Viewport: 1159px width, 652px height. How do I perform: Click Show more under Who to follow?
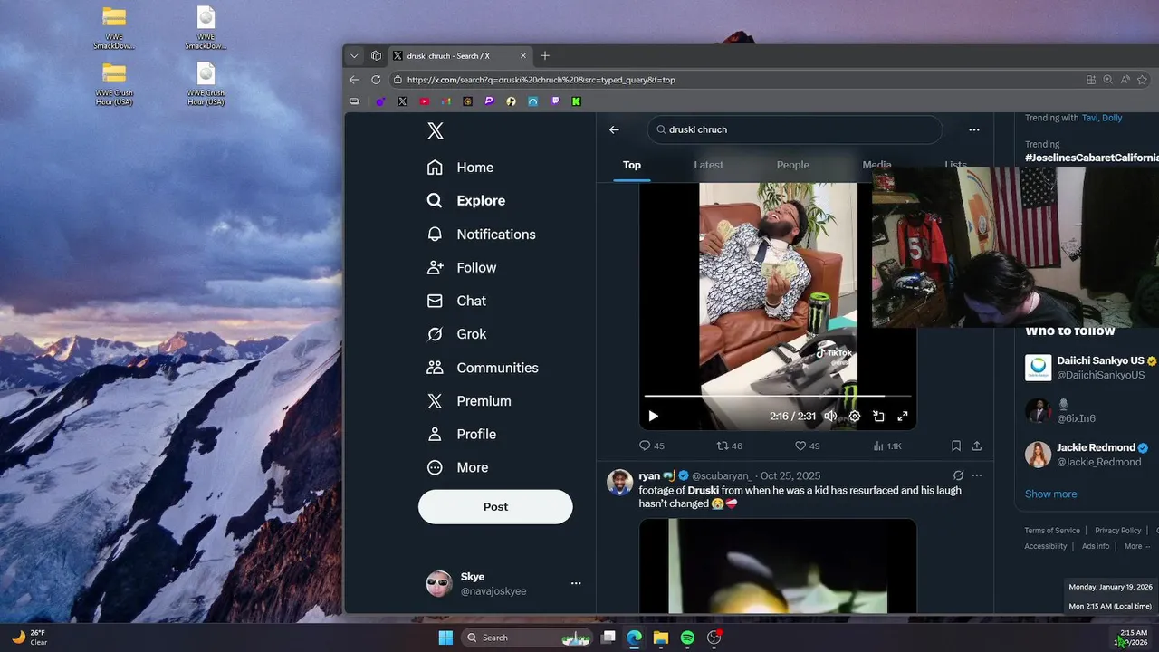coord(1050,494)
